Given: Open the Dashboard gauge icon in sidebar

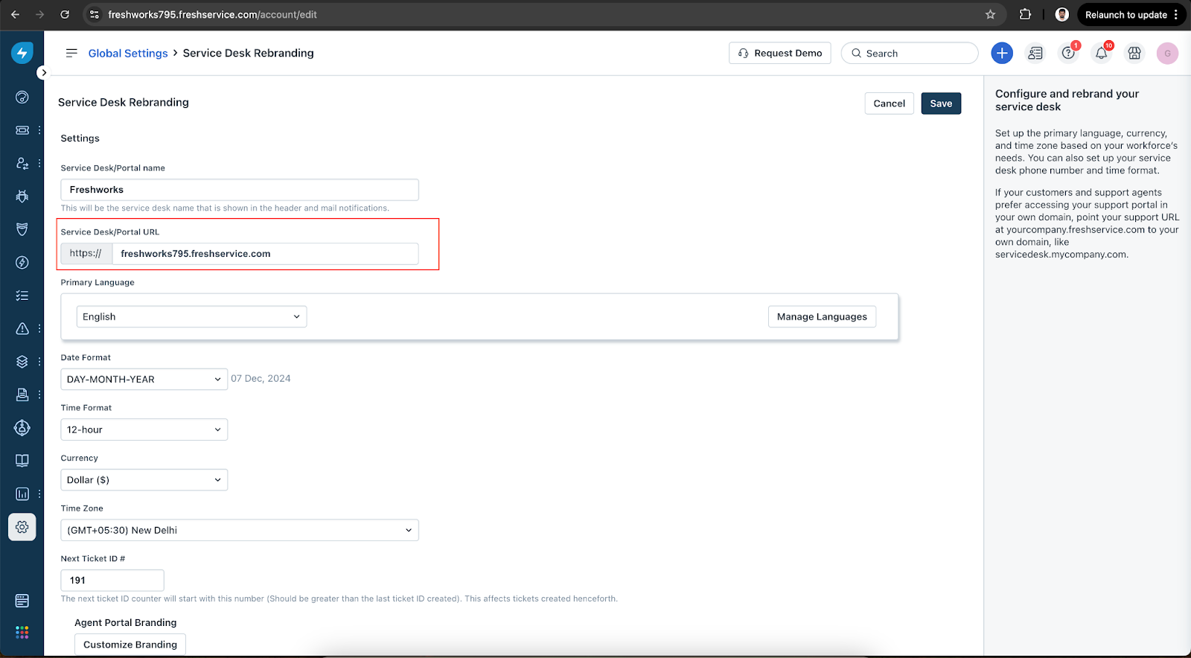Looking at the screenshot, I should [x=22, y=97].
